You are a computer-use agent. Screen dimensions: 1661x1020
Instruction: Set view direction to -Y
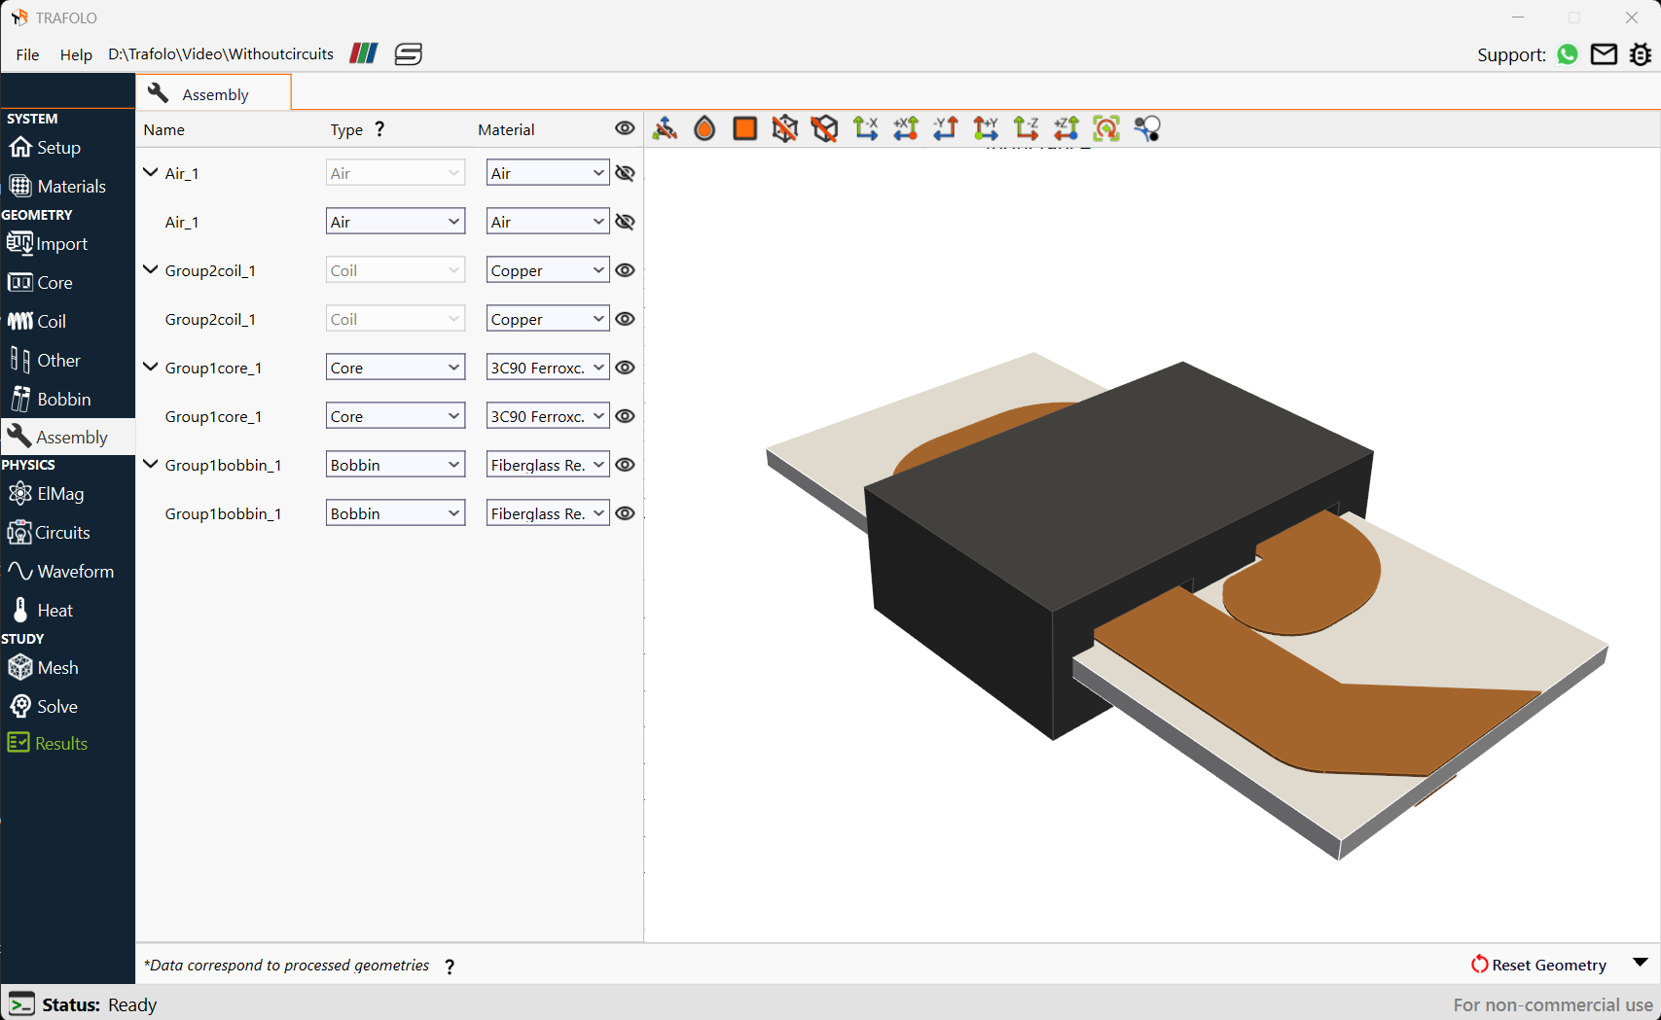pyautogui.click(x=946, y=128)
